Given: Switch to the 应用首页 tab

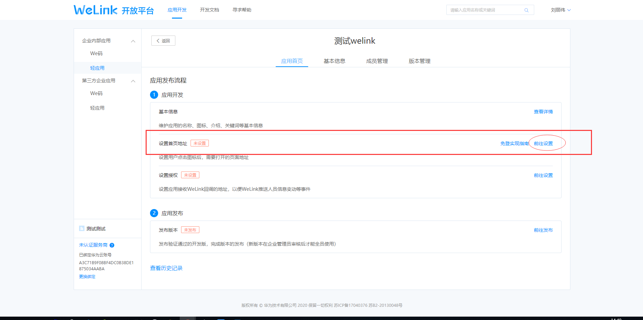Looking at the screenshot, I should click(292, 61).
